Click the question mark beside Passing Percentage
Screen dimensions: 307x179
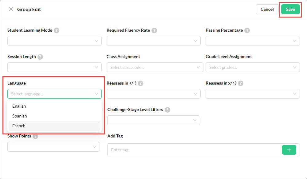(x=247, y=30)
